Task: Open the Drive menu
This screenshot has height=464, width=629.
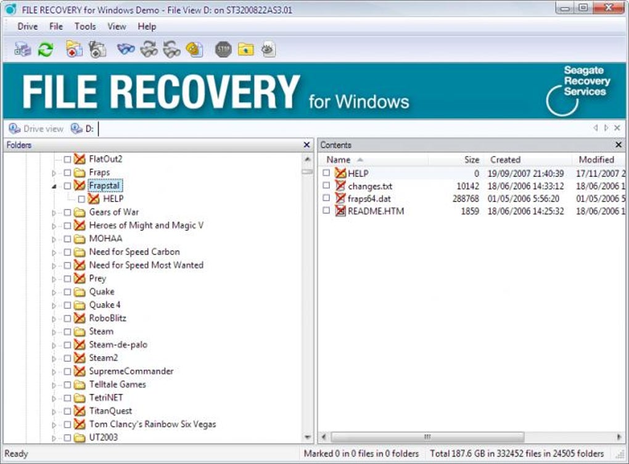Action: [x=27, y=26]
